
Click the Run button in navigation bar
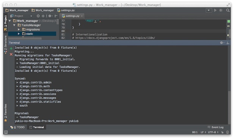click(x=215, y=10)
